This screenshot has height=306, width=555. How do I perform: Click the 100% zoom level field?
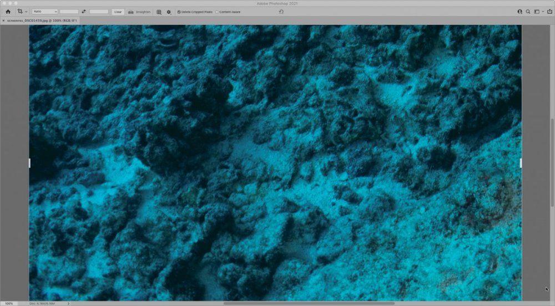point(9,304)
